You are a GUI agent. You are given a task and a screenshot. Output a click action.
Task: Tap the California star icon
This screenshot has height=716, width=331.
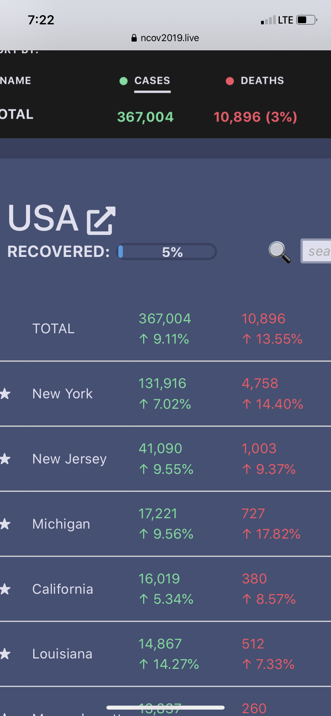click(5, 589)
